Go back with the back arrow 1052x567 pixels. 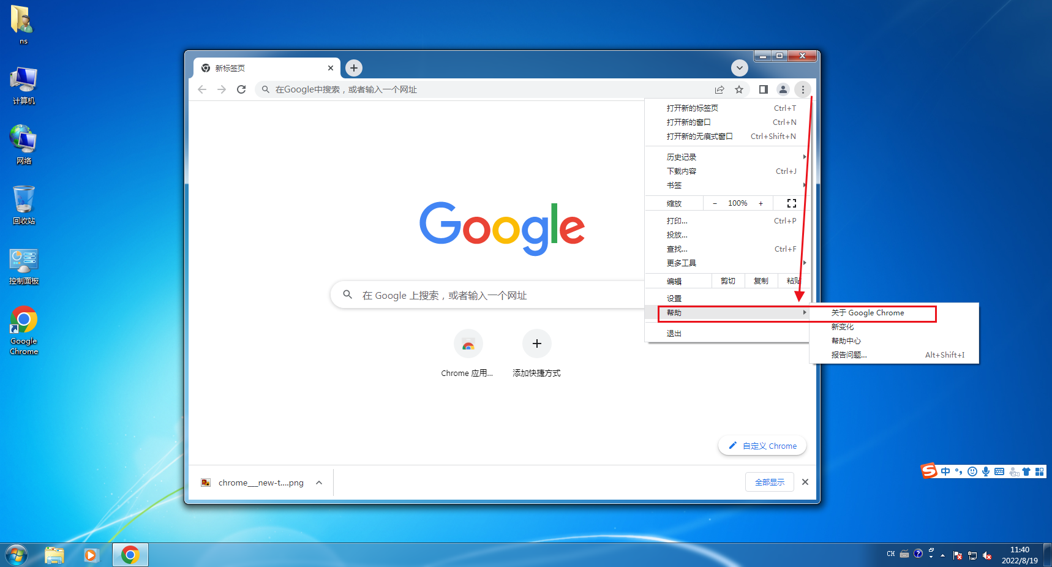[x=202, y=89]
